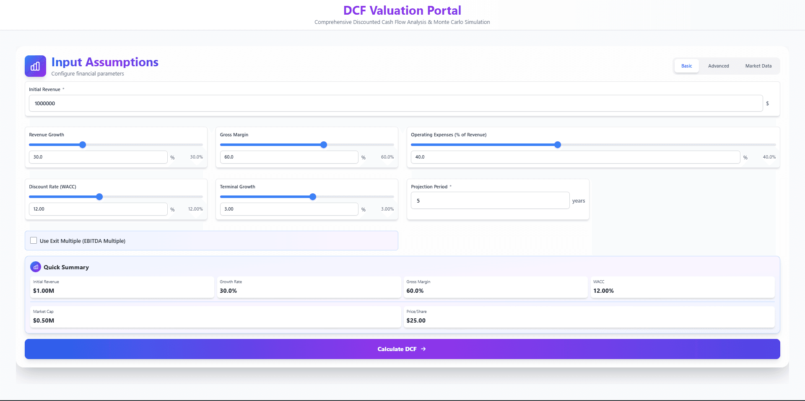This screenshot has width=805, height=401.
Task: Open the Market Data tab
Action: tap(758, 66)
